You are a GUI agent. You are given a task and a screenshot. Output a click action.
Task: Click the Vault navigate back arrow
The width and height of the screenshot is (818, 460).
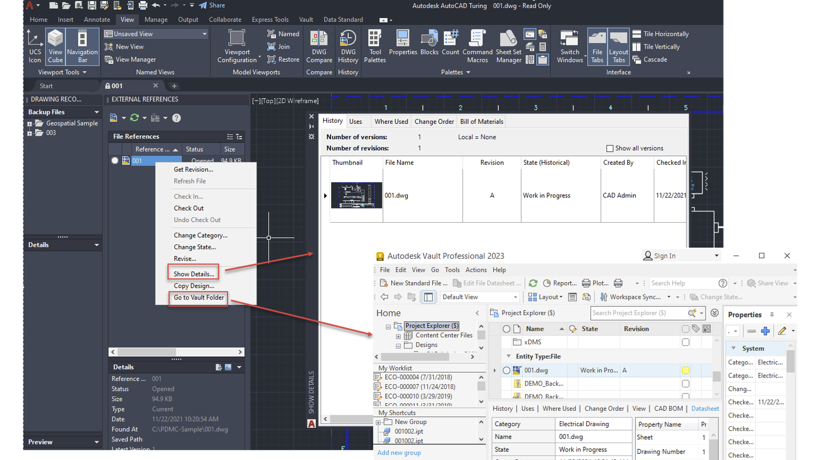[x=384, y=297]
